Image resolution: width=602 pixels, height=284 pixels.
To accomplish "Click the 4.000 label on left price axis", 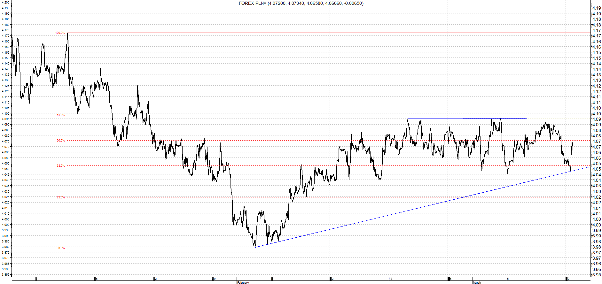I will tap(5, 225).
